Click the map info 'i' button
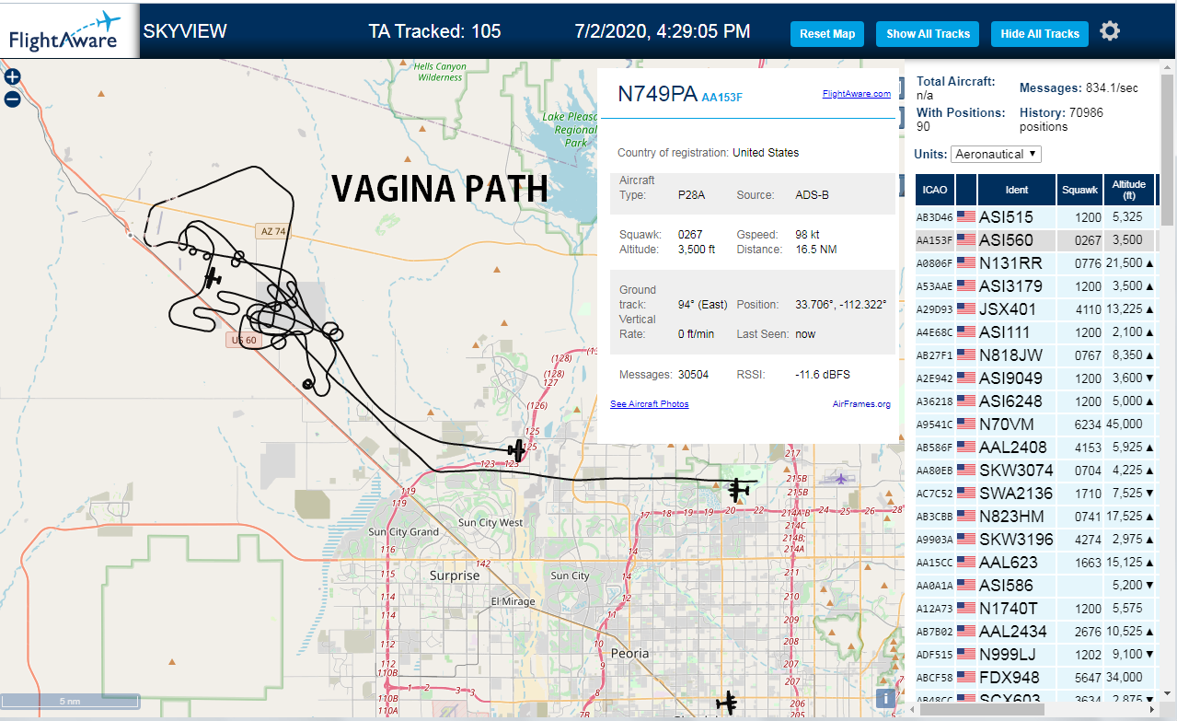The width and height of the screenshot is (1177, 721). click(885, 699)
